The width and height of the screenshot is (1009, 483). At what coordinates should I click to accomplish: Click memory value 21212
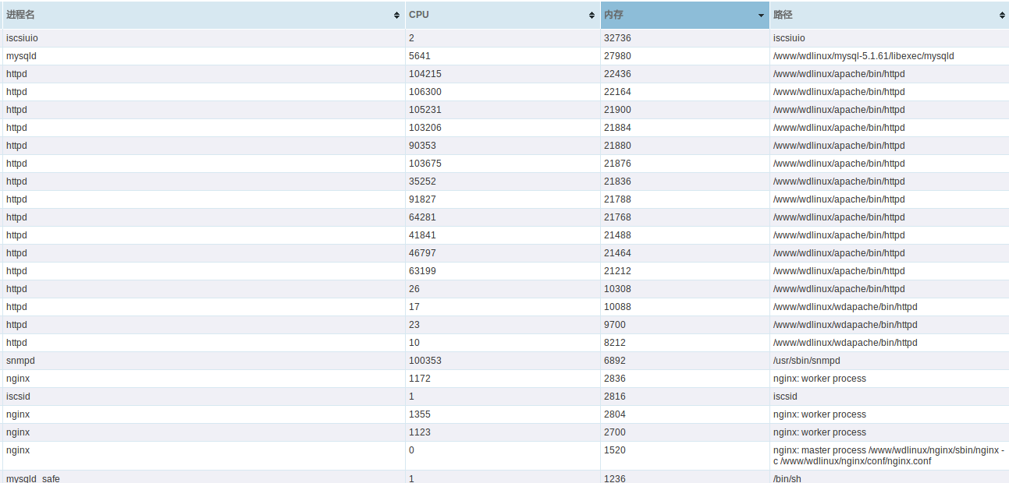pyautogui.click(x=617, y=271)
